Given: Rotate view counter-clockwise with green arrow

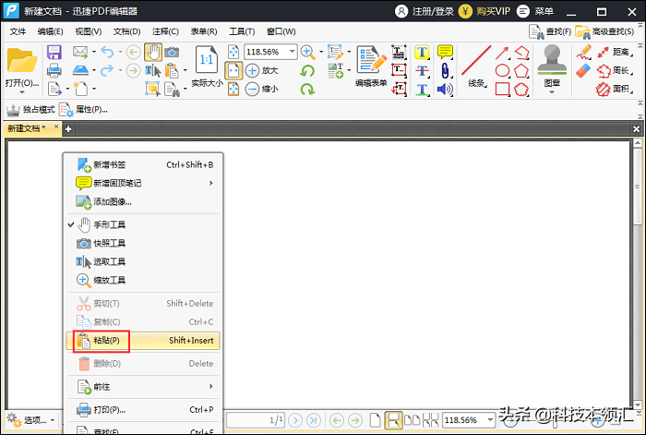Looking at the screenshot, I should click(307, 71).
